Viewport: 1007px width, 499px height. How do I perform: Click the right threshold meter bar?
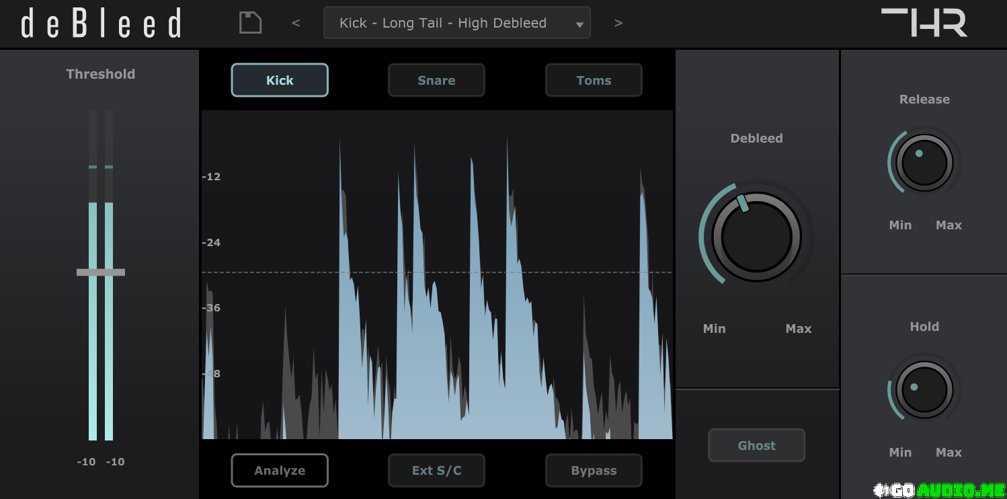tap(109, 274)
